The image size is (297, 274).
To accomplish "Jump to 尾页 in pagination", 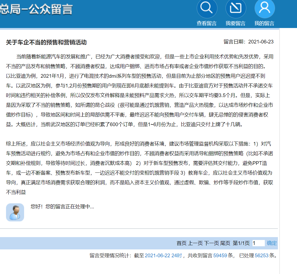I will pyautogui.click(x=225, y=243).
